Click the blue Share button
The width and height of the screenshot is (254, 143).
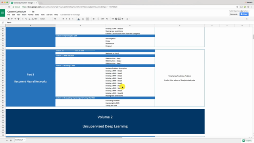244,14
